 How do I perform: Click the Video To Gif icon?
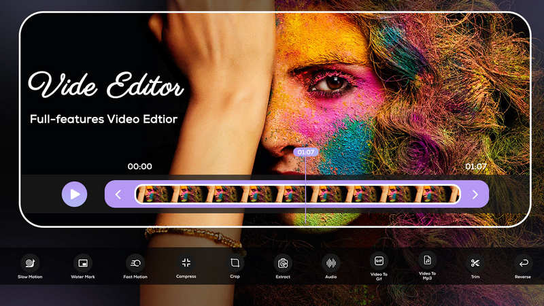(x=379, y=261)
